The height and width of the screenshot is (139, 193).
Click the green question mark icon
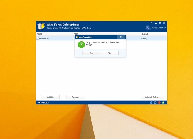(x=81, y=45)
